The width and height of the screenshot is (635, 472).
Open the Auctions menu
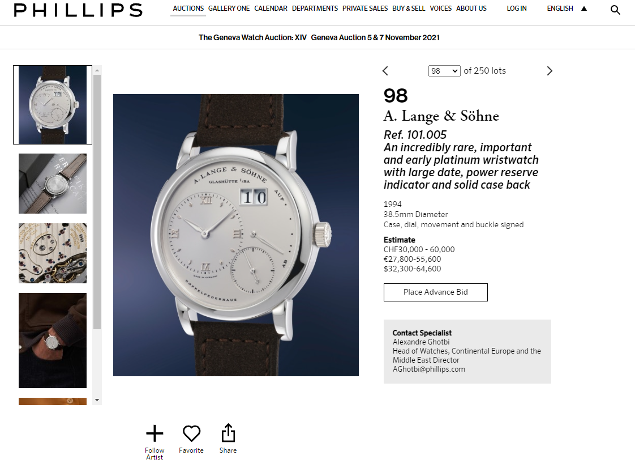pyautogui.click(x=188, y=8)
